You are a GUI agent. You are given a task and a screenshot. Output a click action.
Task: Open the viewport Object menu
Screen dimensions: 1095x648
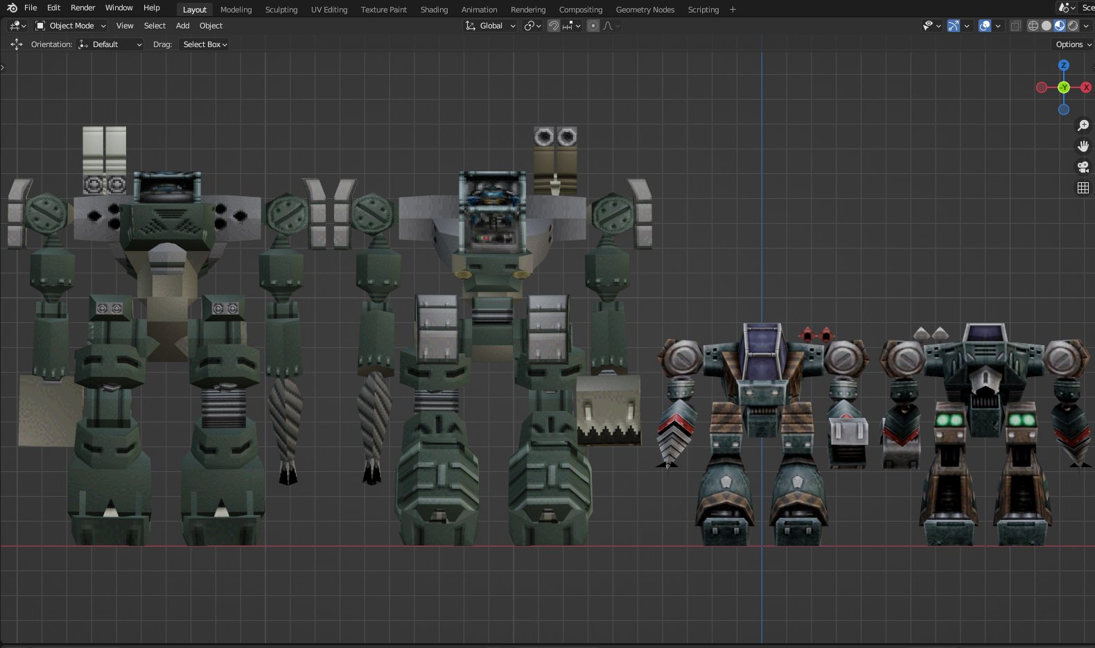211,26
